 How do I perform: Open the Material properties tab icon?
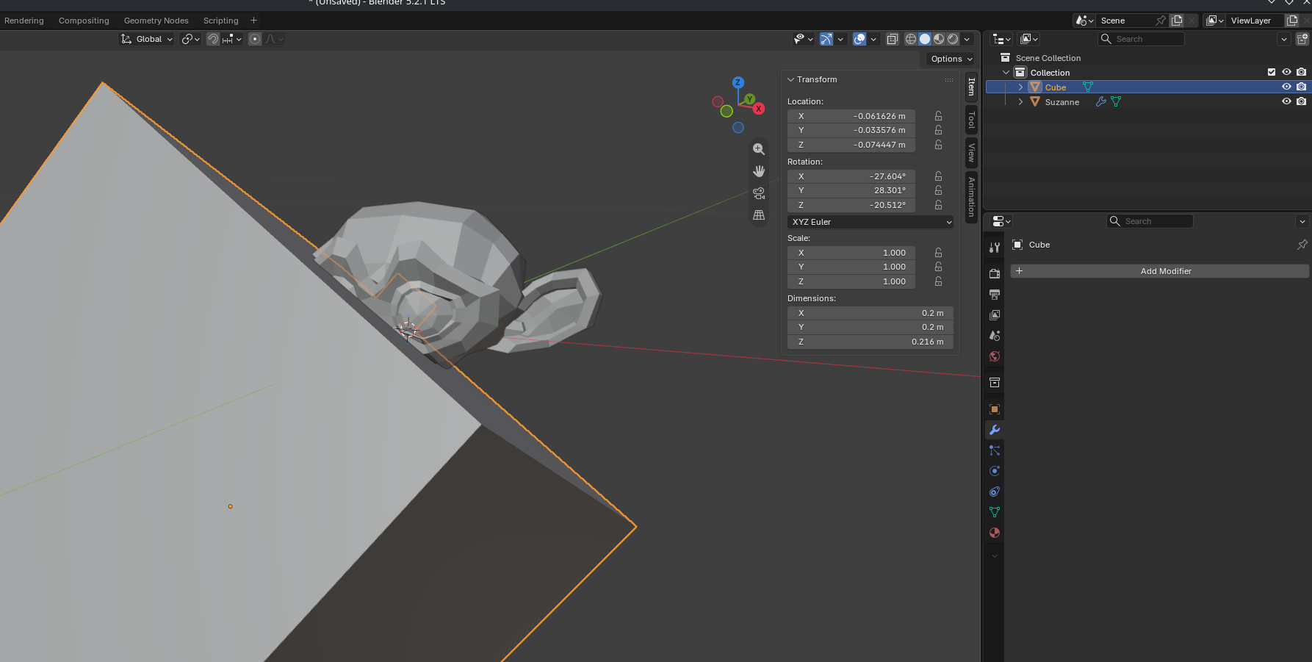[995, 533]
